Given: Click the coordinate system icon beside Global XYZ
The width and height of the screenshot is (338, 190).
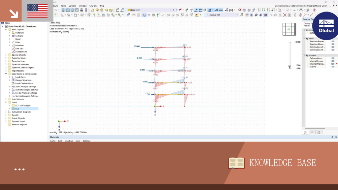Looking at the screenshot, I should [241, 15].
